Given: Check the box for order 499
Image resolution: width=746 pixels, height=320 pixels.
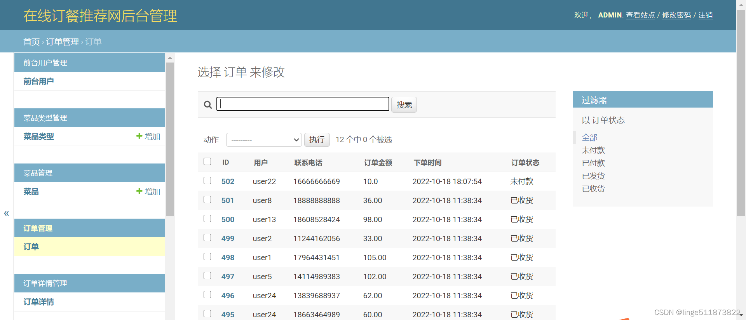Looking at the screenshot, I should click(x=207, y=238).
